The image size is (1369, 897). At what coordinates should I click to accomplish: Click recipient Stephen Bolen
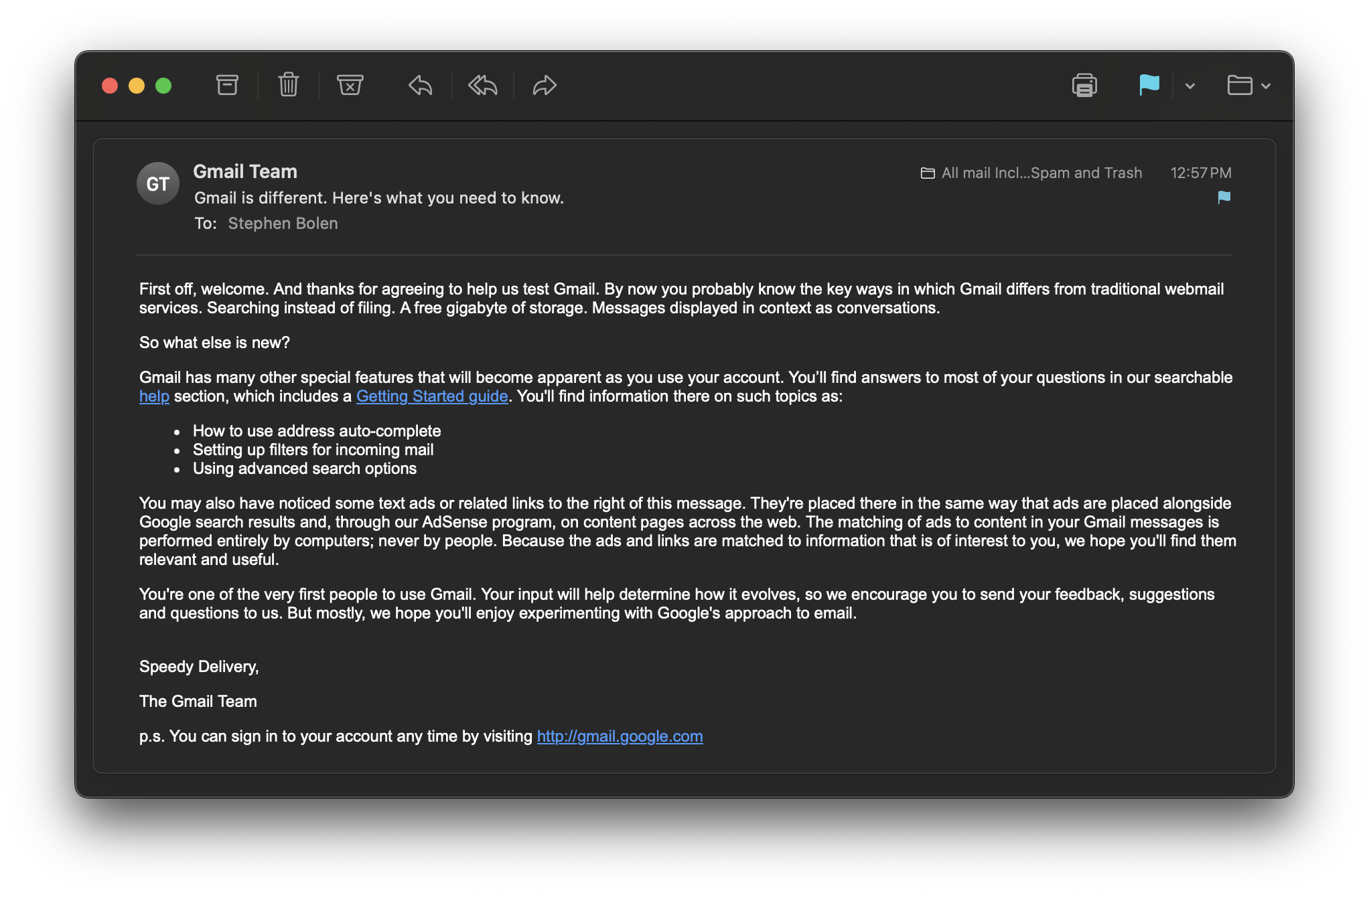(283, 223)
